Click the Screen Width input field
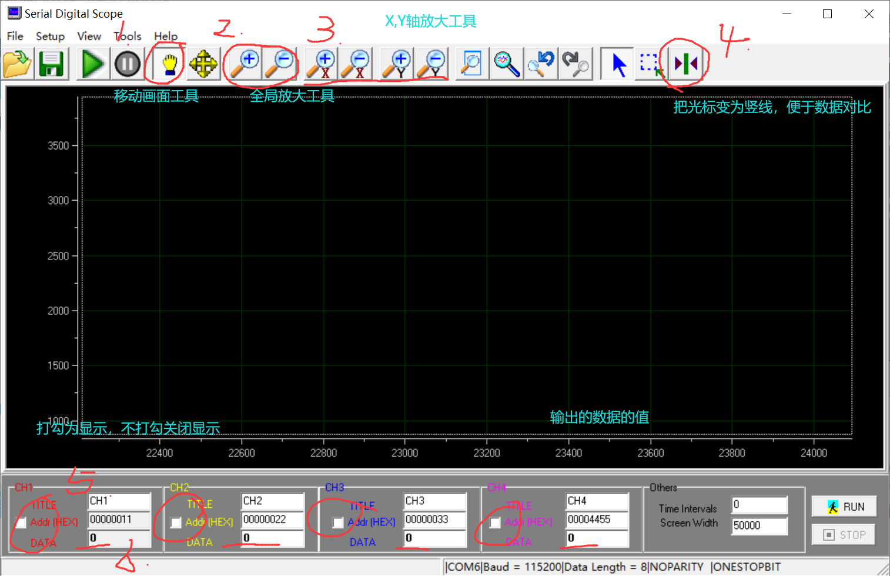The image size is (890, 576). pyautogui.click(x=758, y=525)
